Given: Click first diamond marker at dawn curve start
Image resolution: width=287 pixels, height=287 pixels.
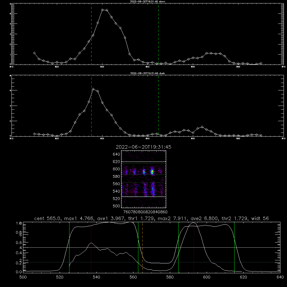Looking at the screenshot, I should point(34,53).
